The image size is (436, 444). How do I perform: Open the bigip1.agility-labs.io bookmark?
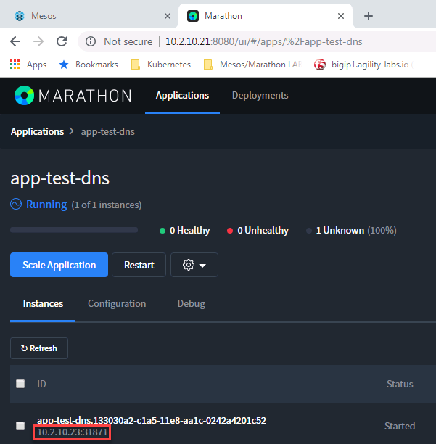click(x=363, y=65)
